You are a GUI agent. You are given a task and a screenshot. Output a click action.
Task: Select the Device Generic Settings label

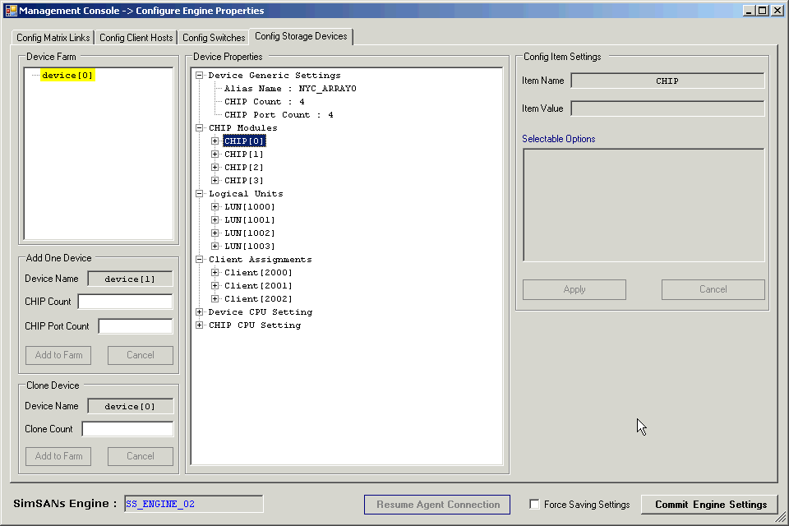(275, 76)
